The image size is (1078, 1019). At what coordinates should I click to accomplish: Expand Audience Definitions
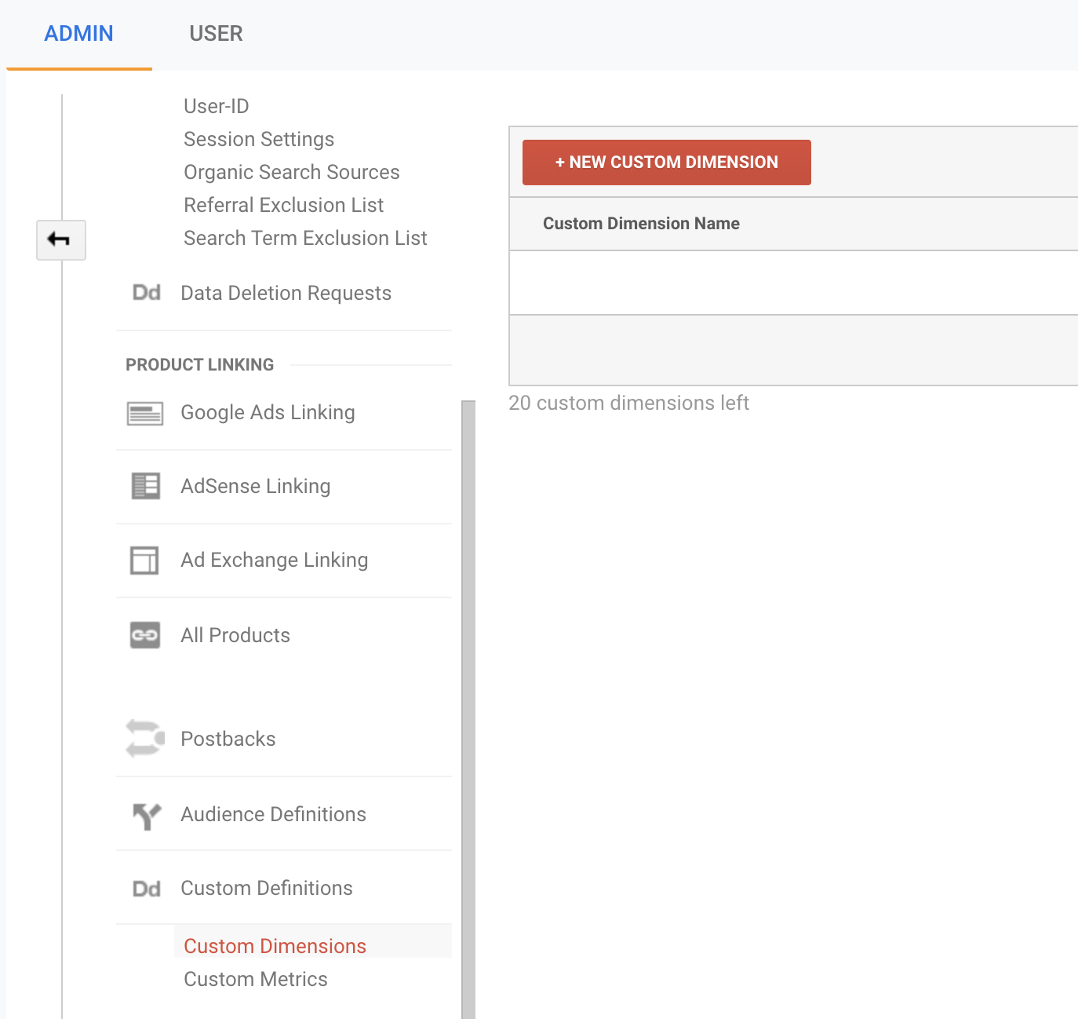pos(274,814)
